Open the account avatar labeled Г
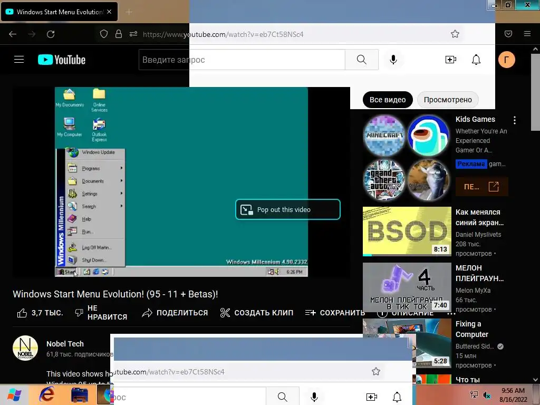 [507, 60]
